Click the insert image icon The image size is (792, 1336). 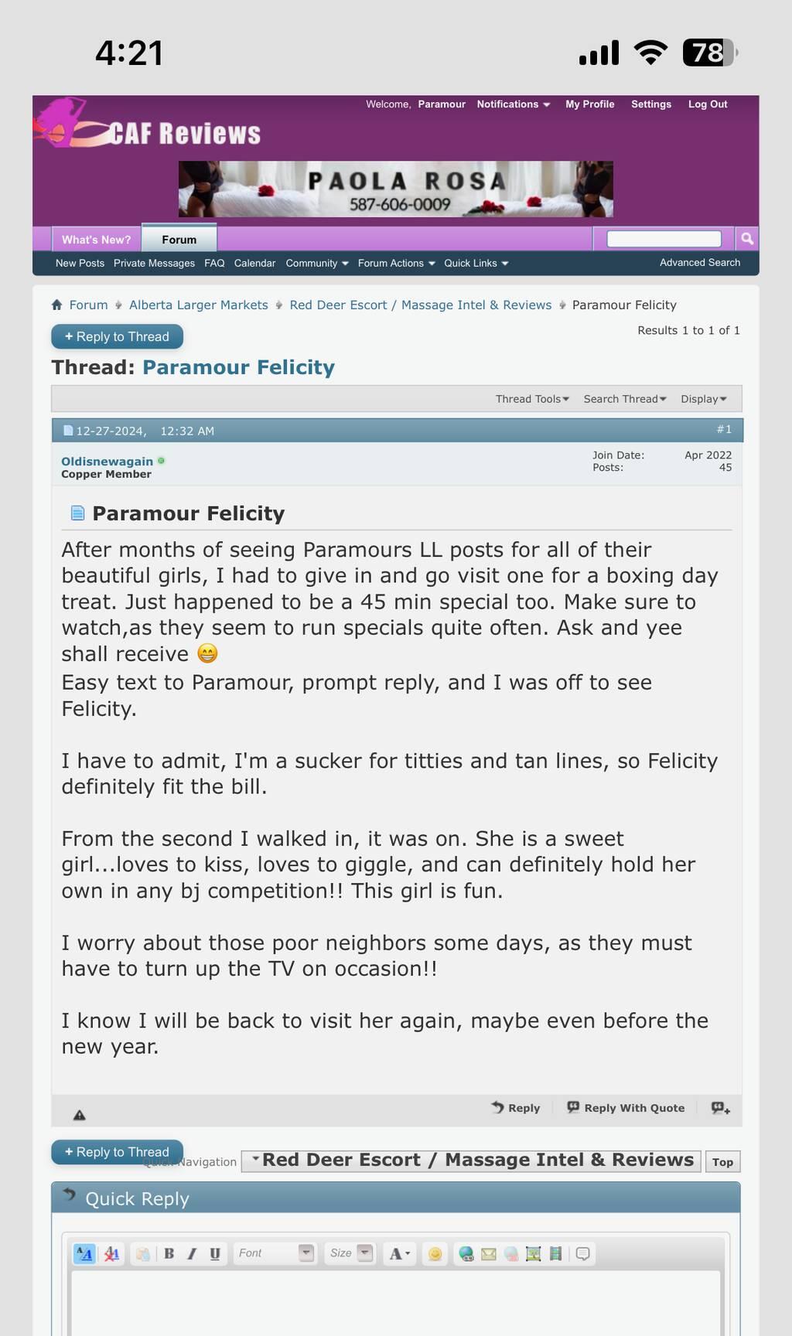coord(533,1254)
